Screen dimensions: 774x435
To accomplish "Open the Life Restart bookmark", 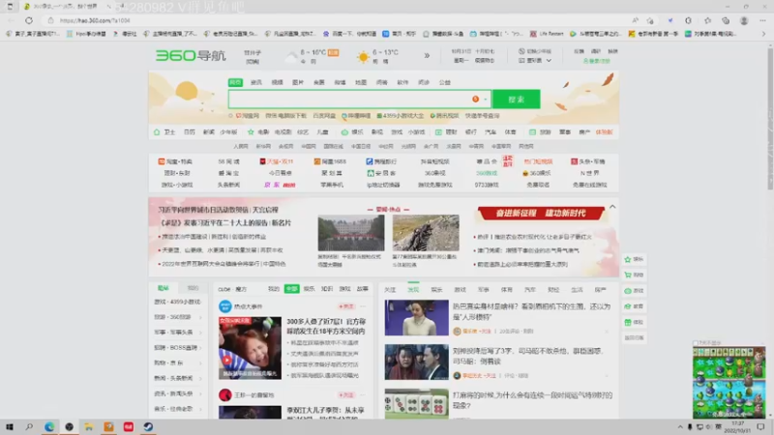I will click(x=547, y=34).
